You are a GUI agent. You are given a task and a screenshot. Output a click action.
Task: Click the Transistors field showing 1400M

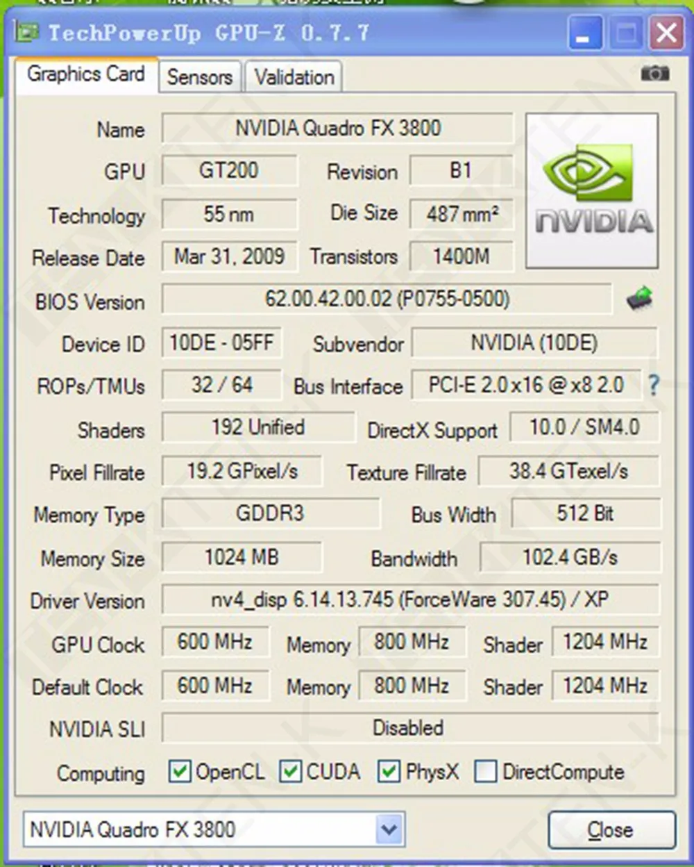[x=462, y=256]
